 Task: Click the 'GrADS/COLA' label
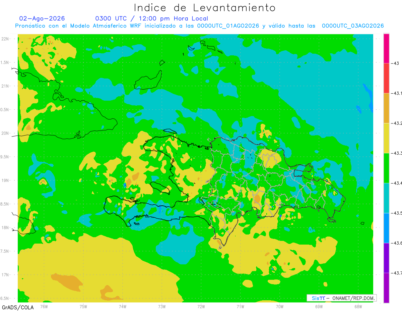tap(18, 307)
